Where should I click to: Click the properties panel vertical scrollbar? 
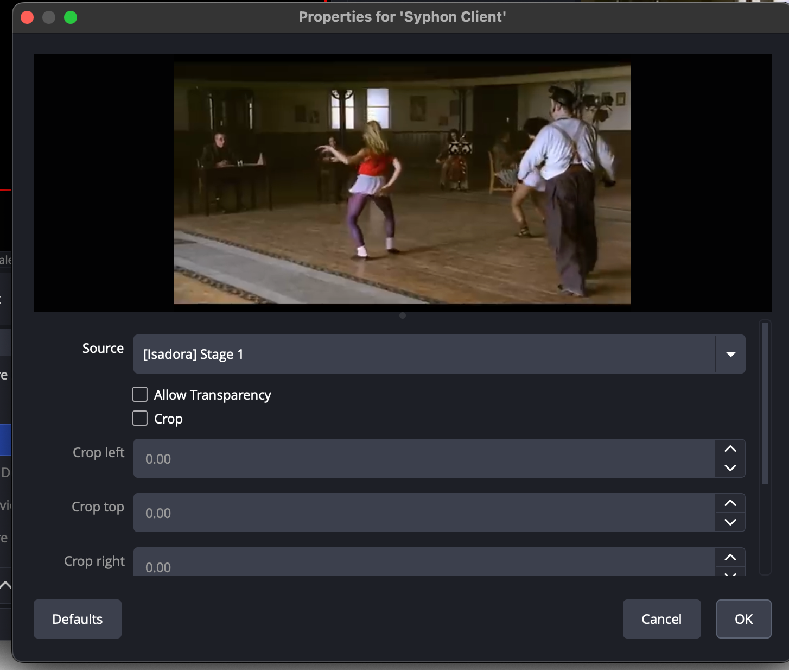pos(765,403)
